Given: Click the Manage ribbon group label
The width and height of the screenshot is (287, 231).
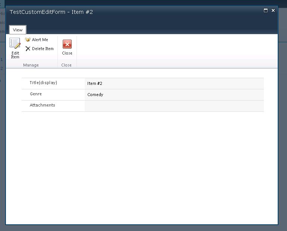Looking at the screenshot, I should coord(31,65).
